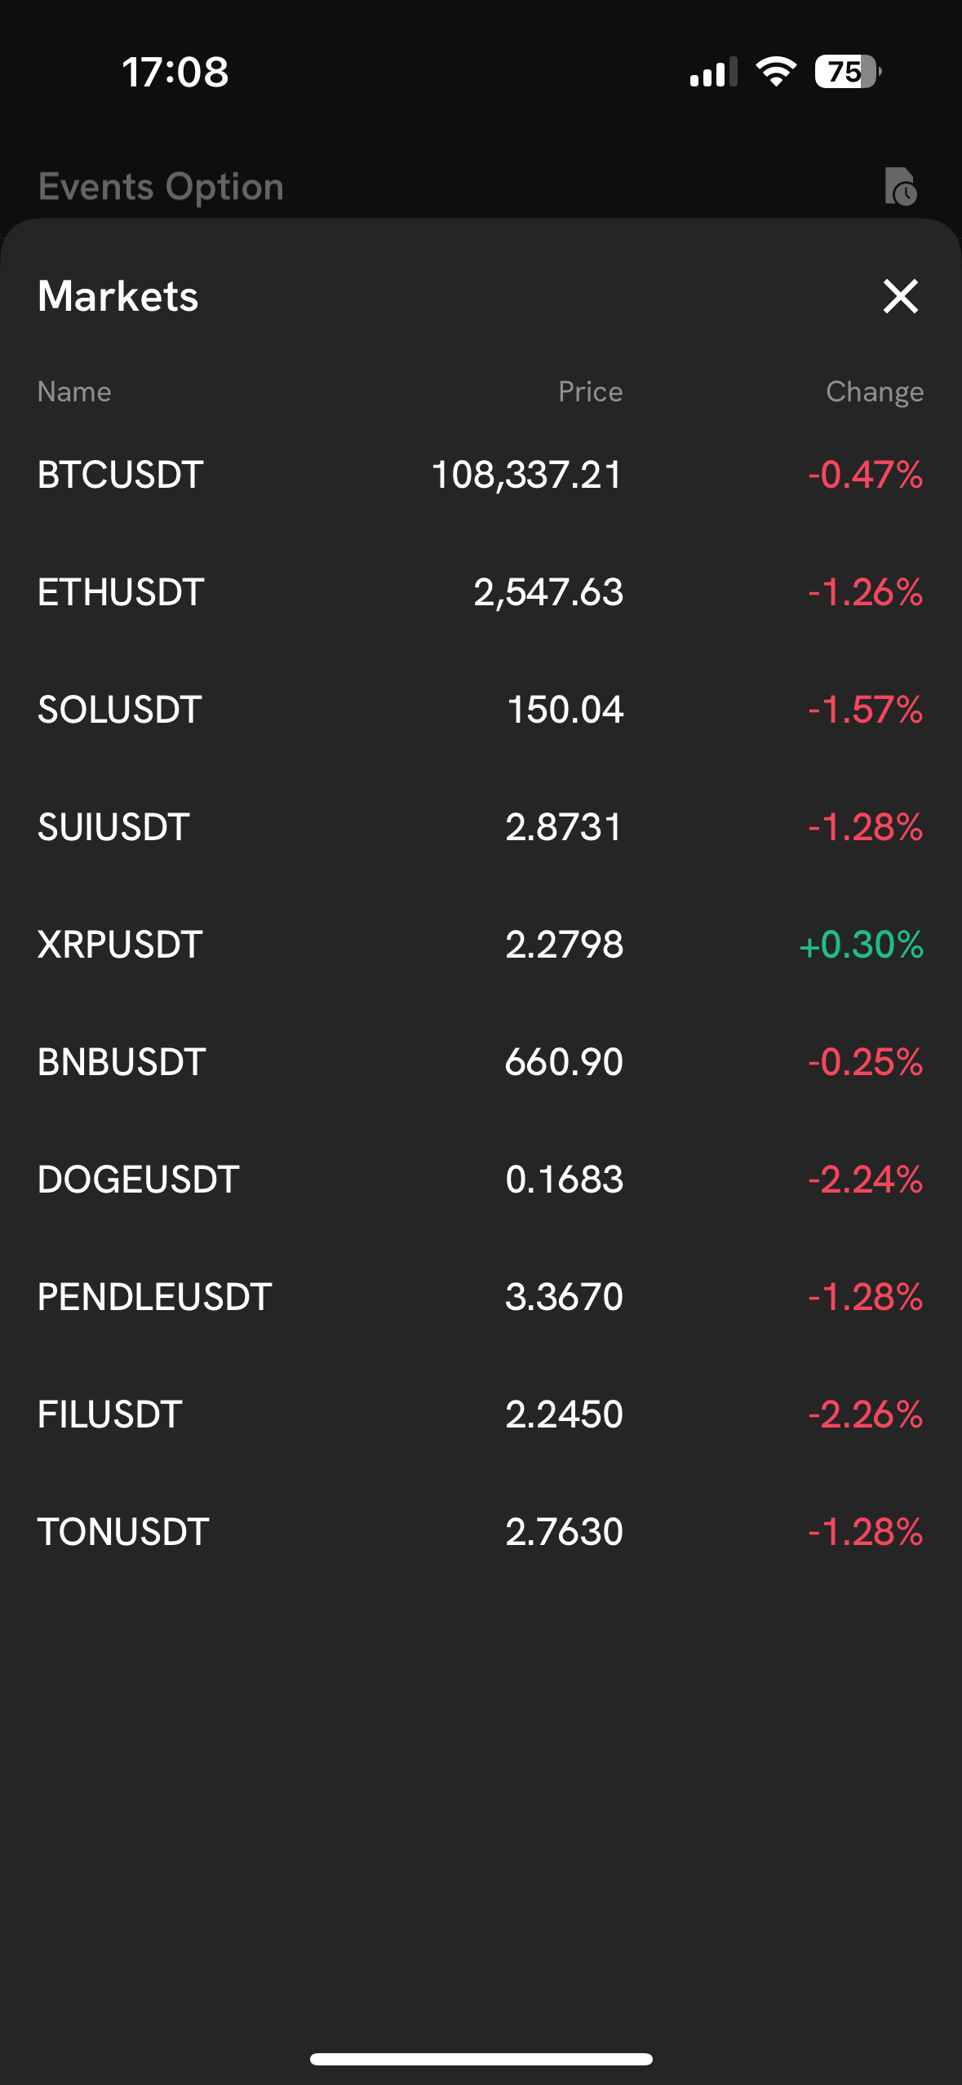The image size is (962, 2085).
Task: Pick DOGEUSDT in the list
Action: click(481, 1180)
